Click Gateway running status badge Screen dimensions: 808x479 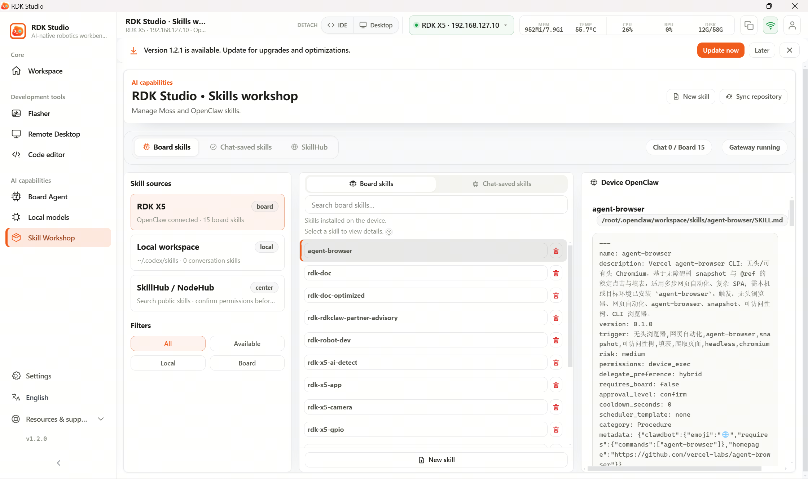point(754,147)
